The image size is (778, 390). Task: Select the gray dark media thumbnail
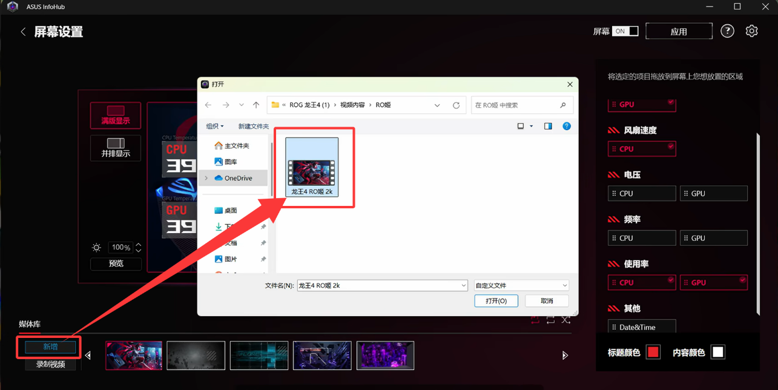(196, 355)
